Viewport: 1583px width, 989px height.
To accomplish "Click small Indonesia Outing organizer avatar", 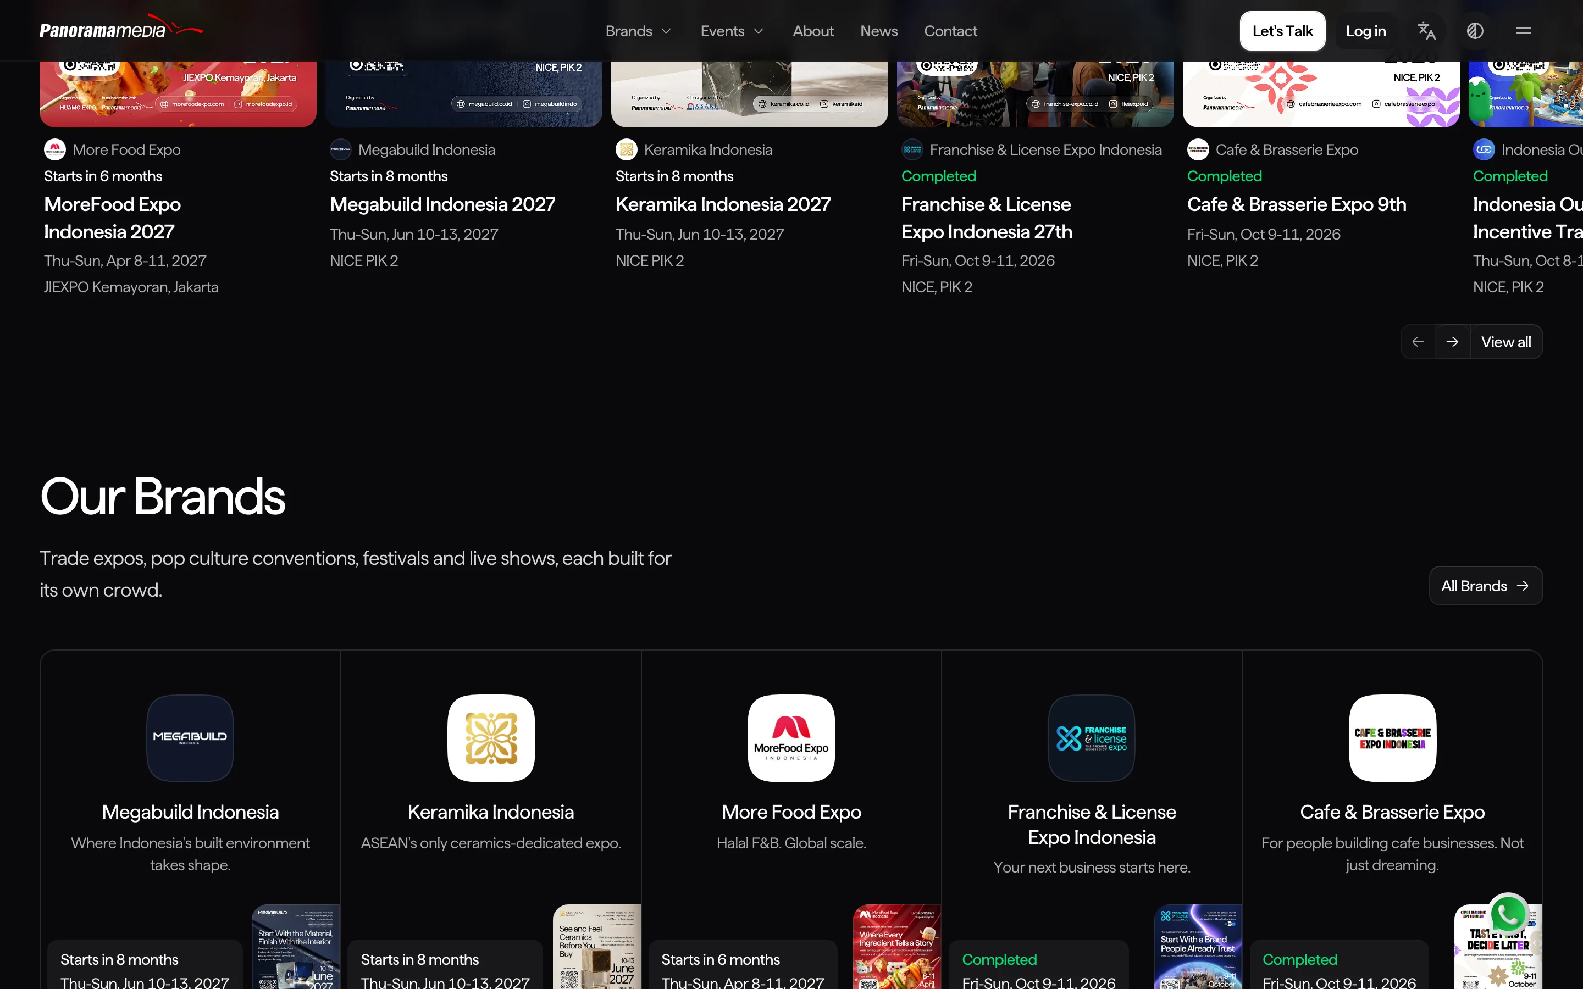I will (x=1484, y=150).
